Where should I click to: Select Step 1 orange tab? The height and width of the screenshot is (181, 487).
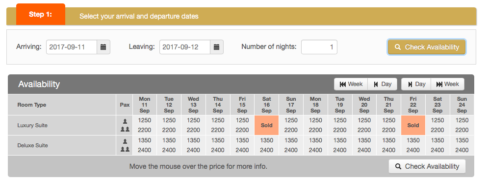tap(41, 15)
